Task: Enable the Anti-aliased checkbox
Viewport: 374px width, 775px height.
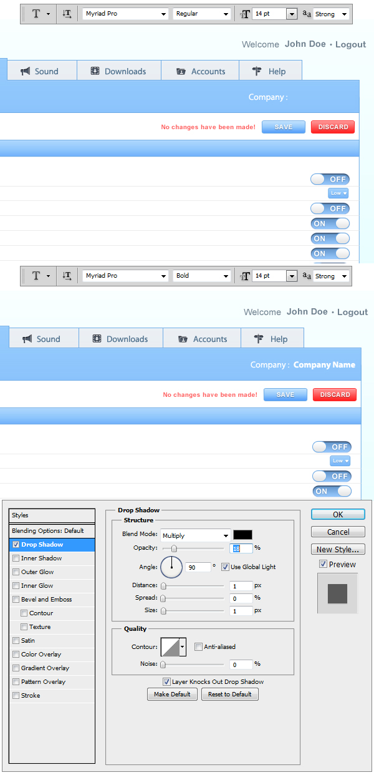Action: [x=199, y=647]
